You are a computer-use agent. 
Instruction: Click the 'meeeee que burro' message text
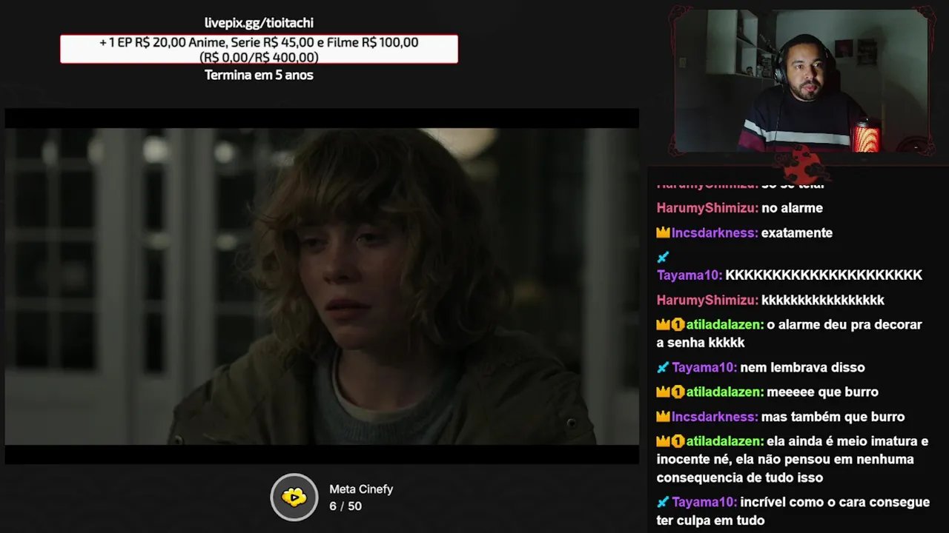822,392
